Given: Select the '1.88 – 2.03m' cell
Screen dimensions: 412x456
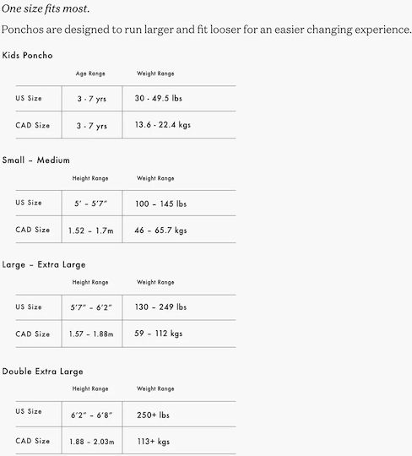Looking at the screenshot, I should (91, 442).
